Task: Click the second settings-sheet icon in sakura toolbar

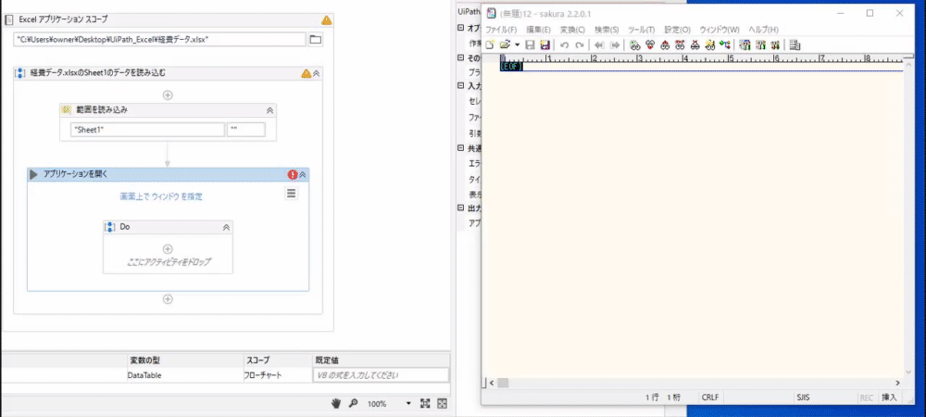Action: pos(760,44)
